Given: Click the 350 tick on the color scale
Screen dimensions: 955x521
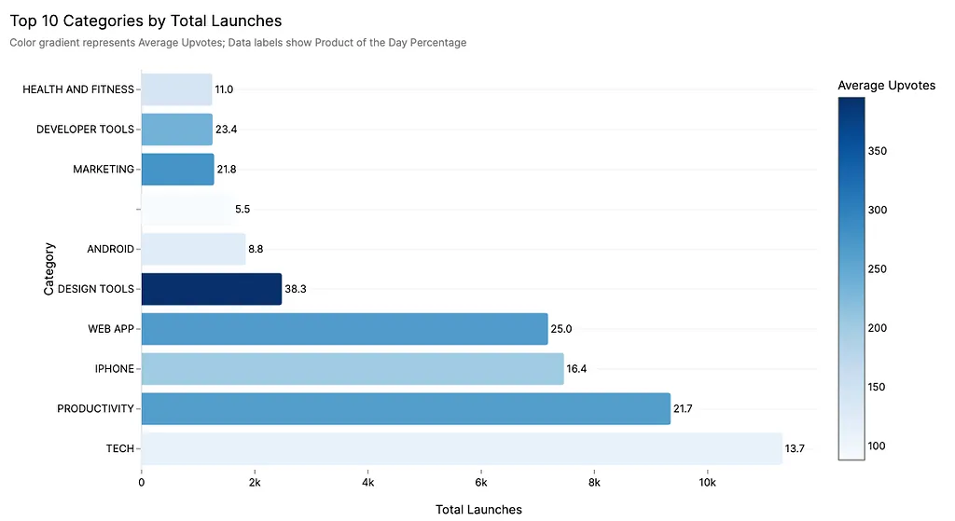Looking at the screenshot, I should point(877,151).
